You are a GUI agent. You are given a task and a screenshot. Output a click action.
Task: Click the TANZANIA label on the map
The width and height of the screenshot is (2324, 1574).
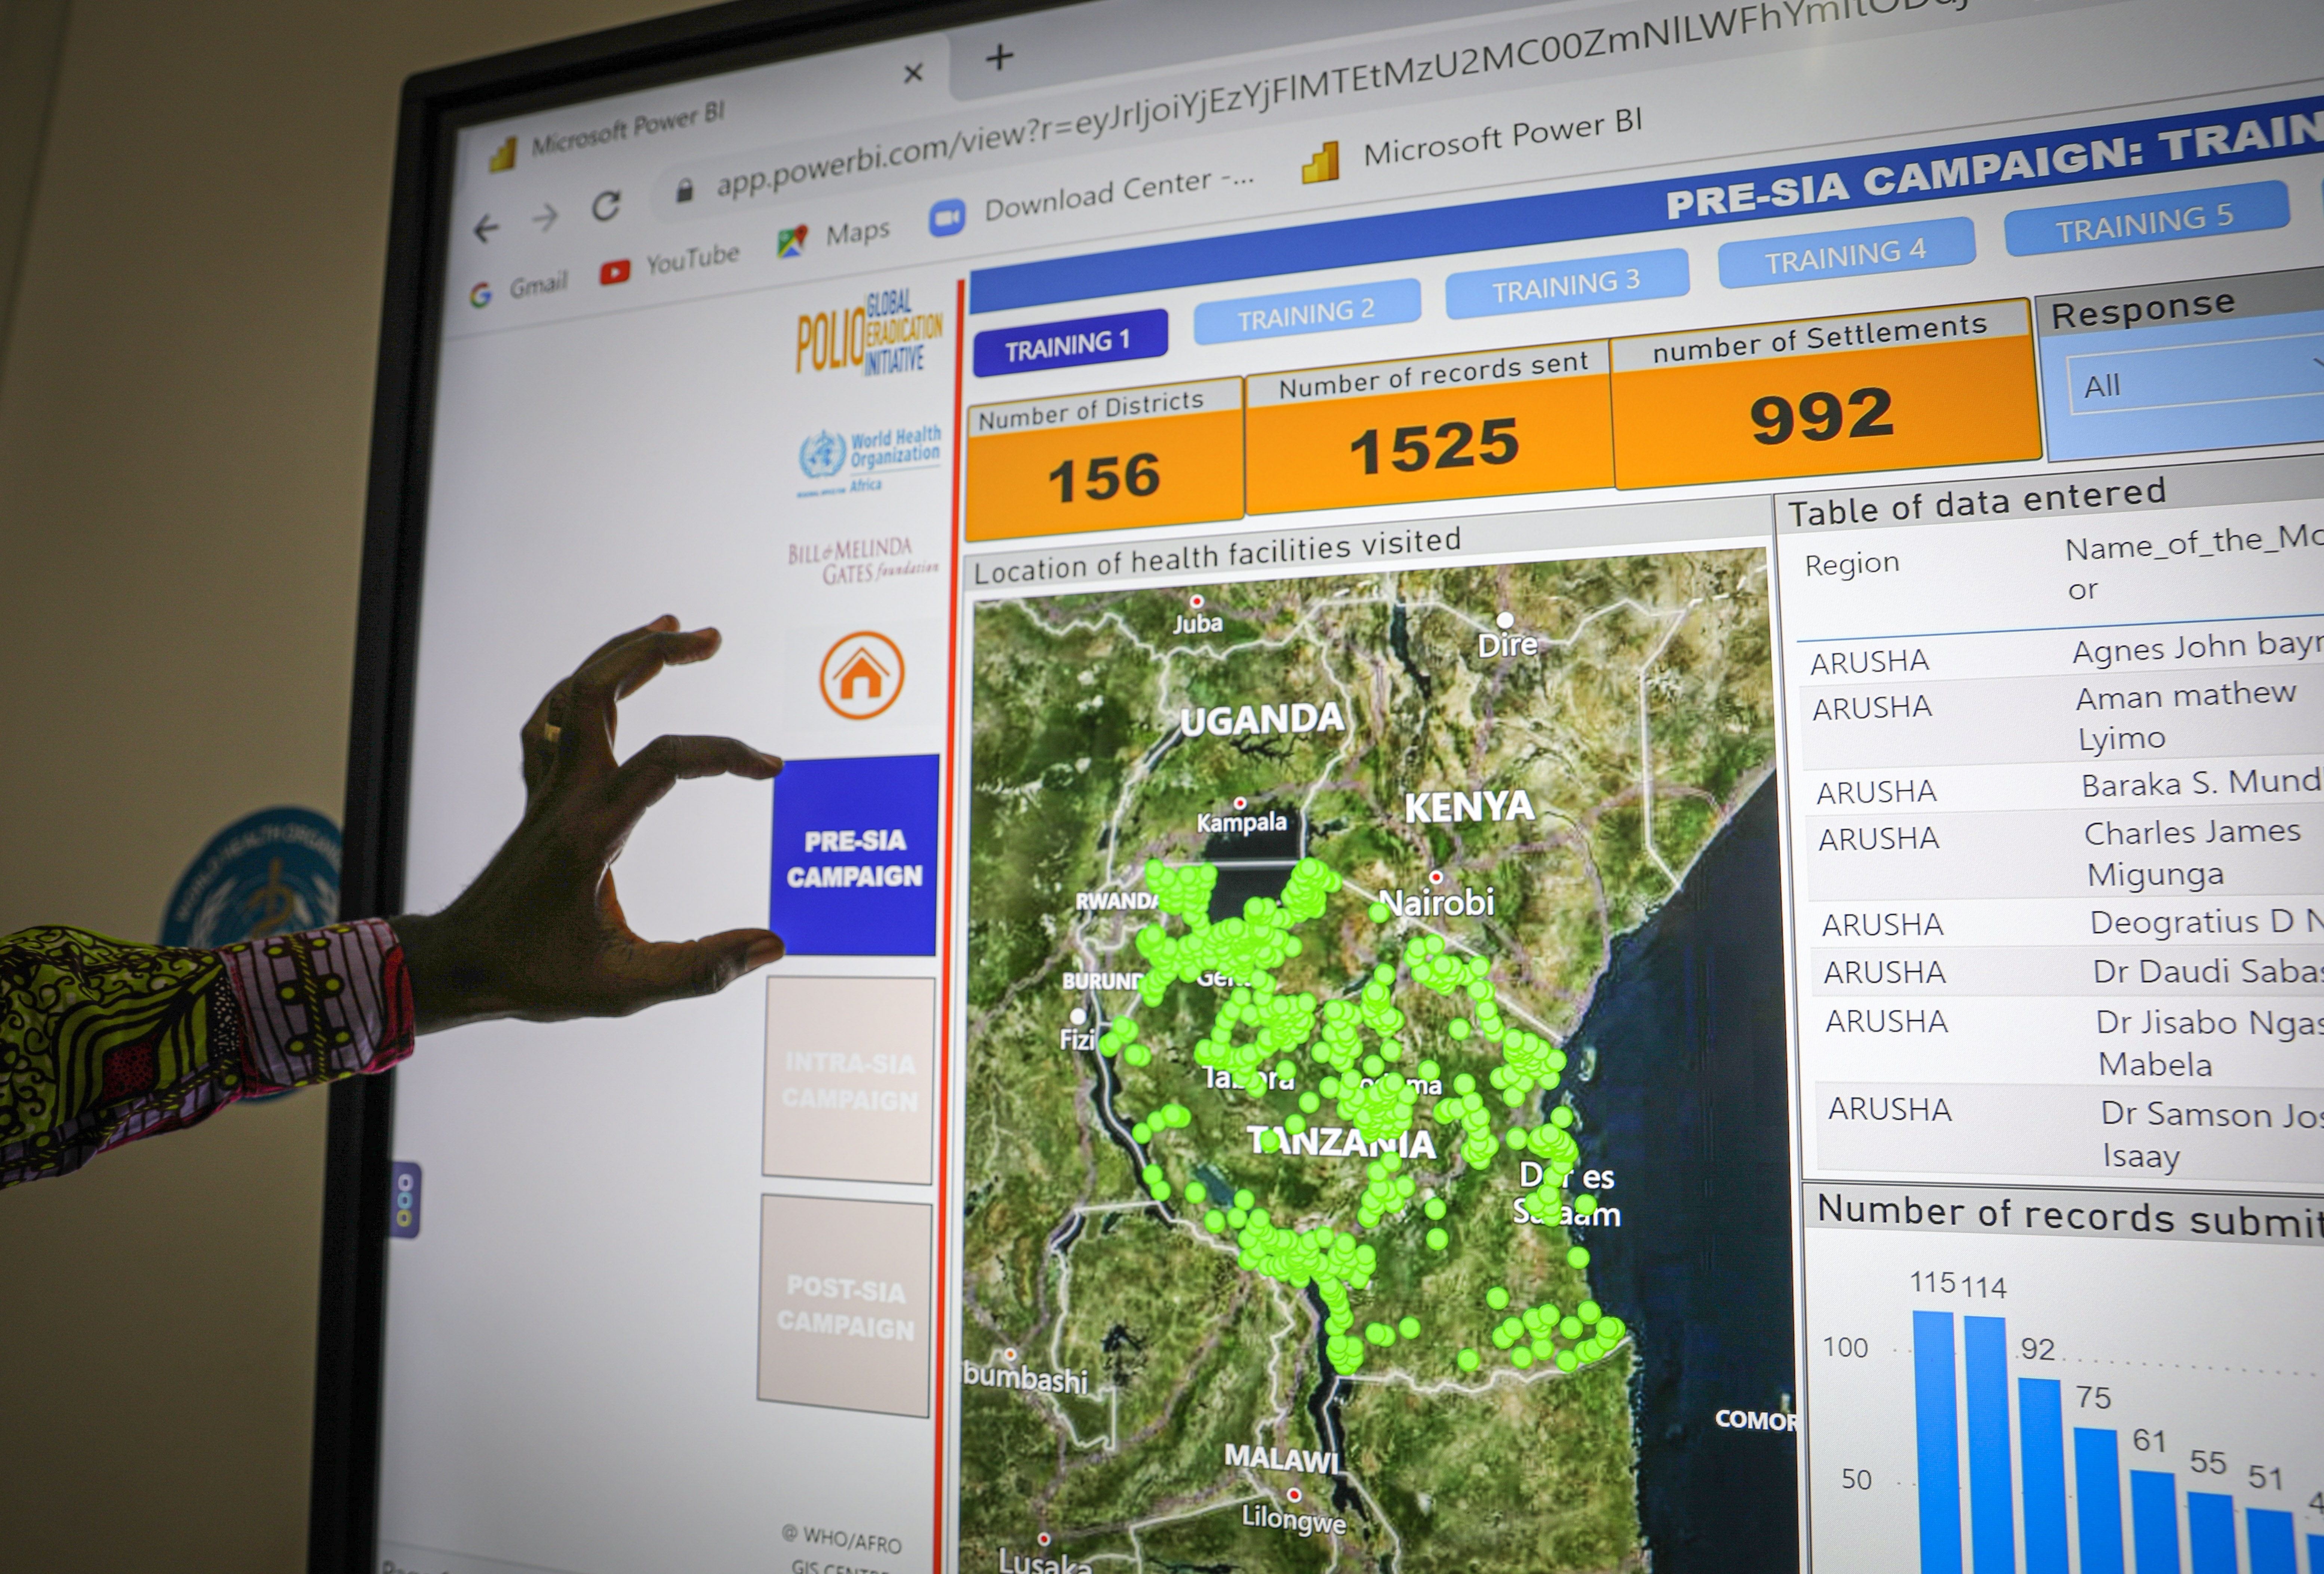pos(1342,1142)
